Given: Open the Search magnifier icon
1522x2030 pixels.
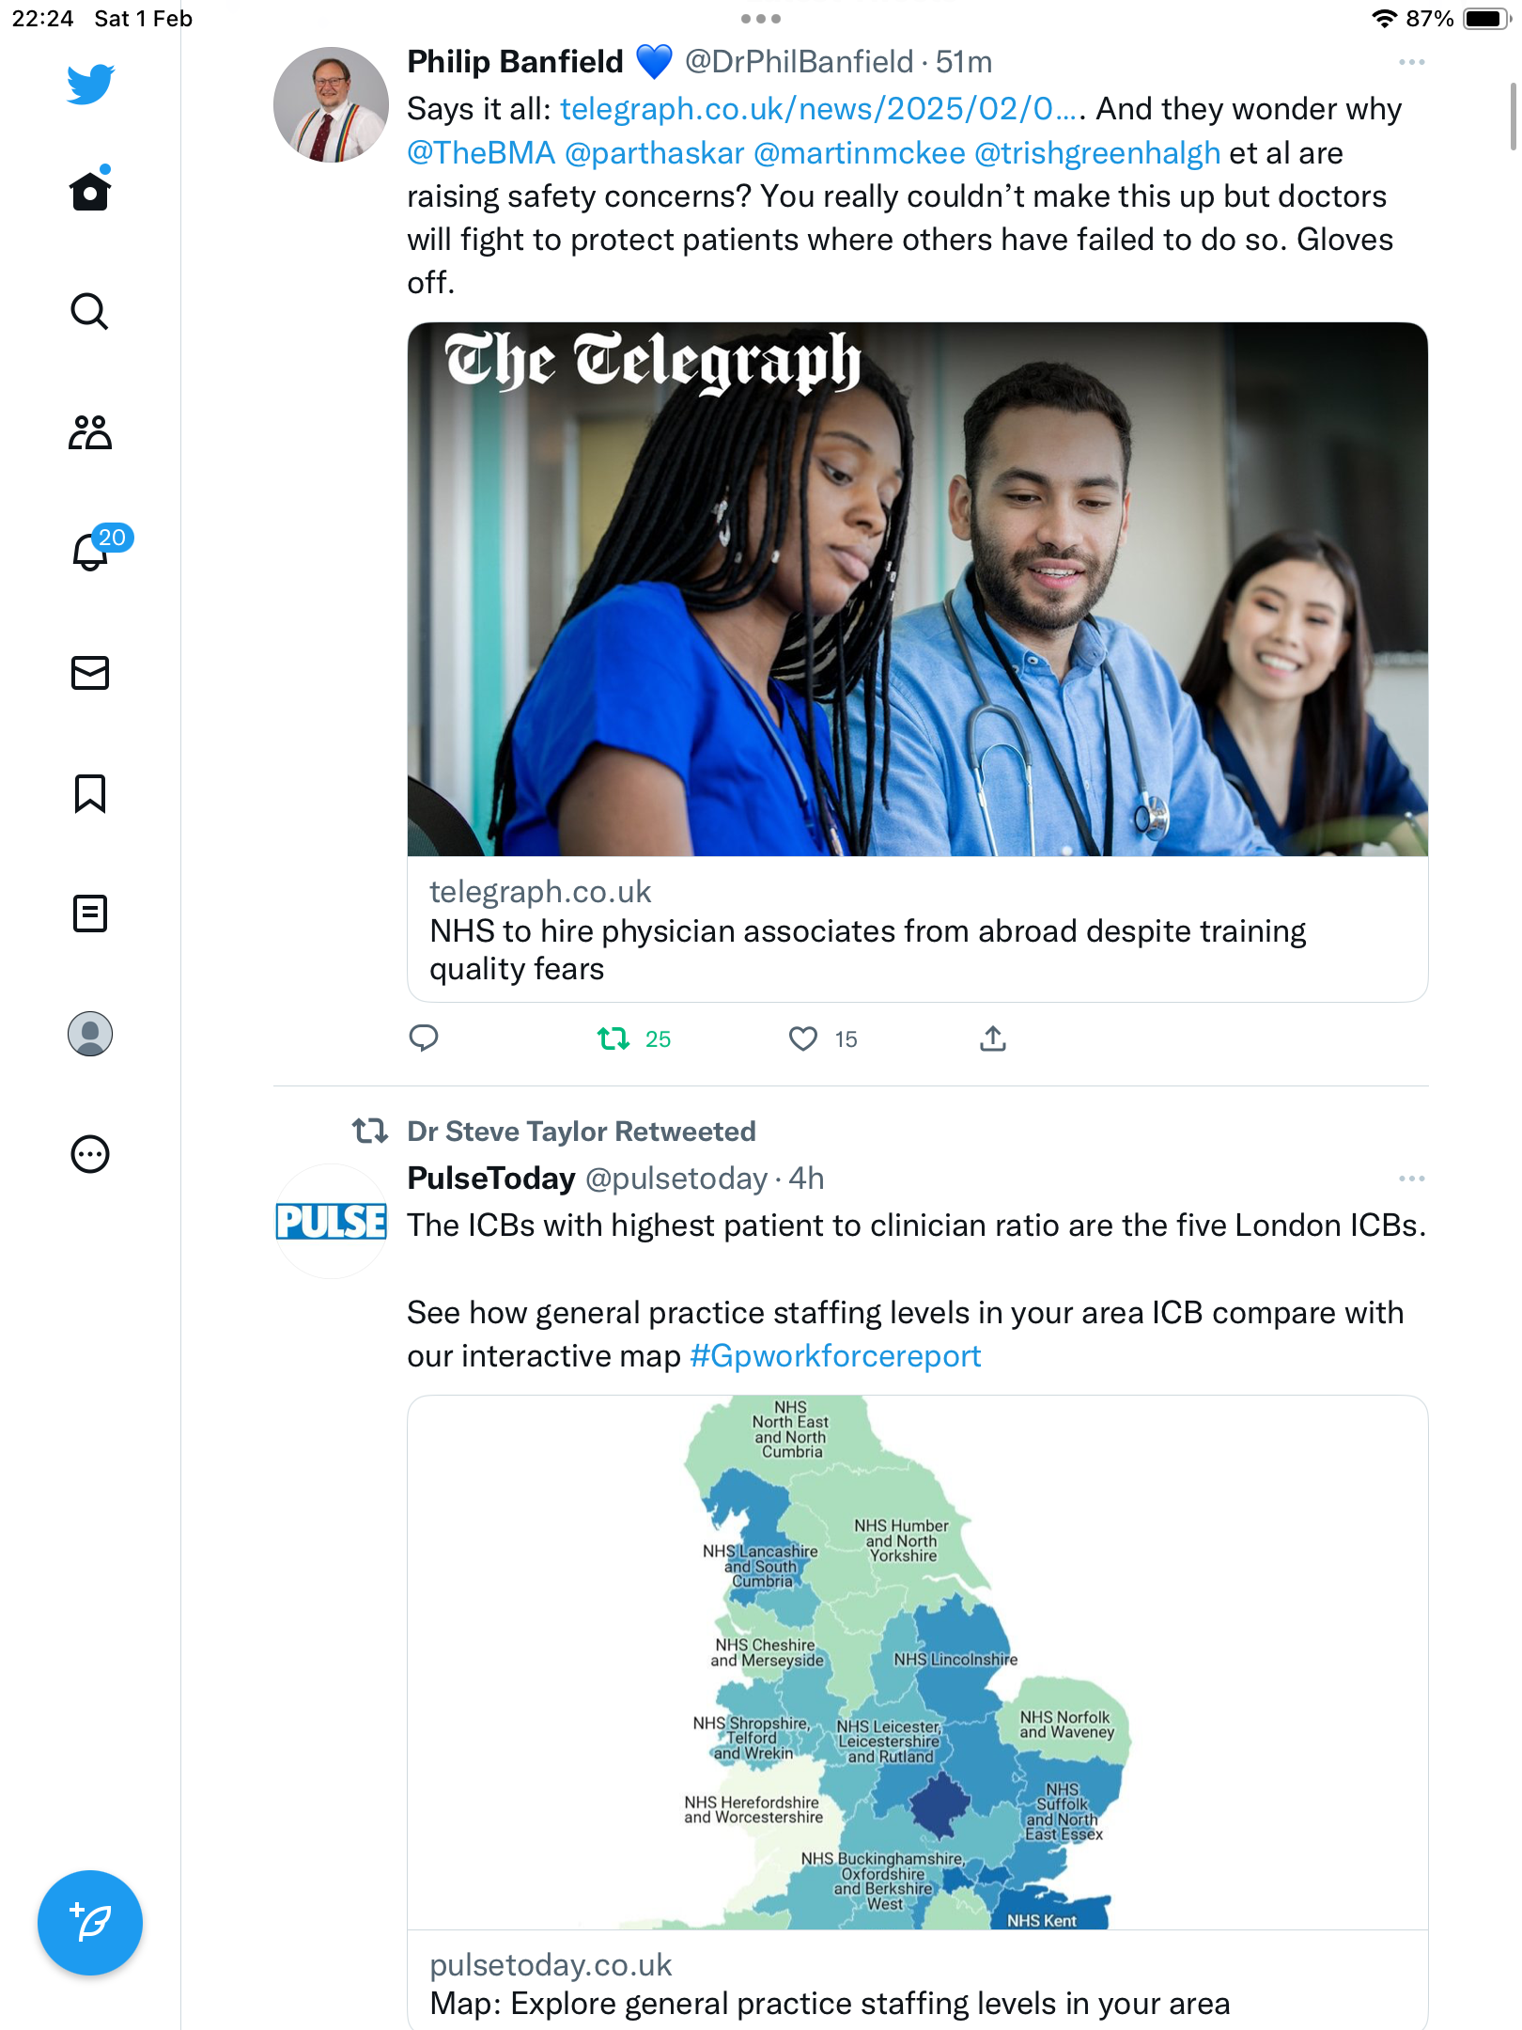Looking at the screenshot, I should coord(90,311).
